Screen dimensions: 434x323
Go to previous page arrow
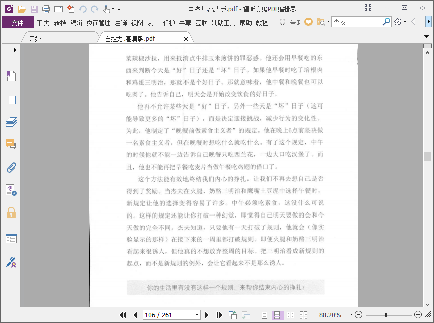(135, 315)
